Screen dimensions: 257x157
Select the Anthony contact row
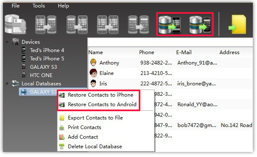pyautogui.click(x=170, y=63)
